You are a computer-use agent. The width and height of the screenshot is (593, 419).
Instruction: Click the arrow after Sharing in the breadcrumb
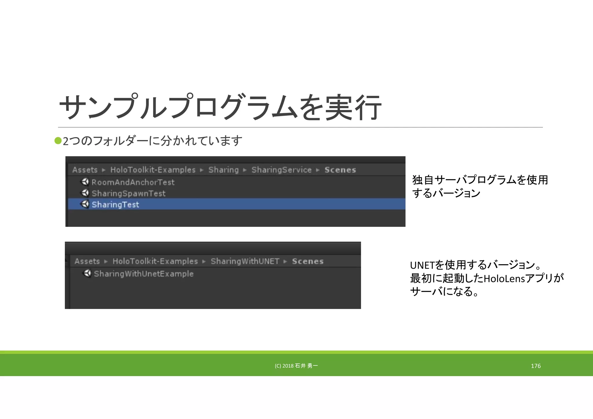click(245, 170)
